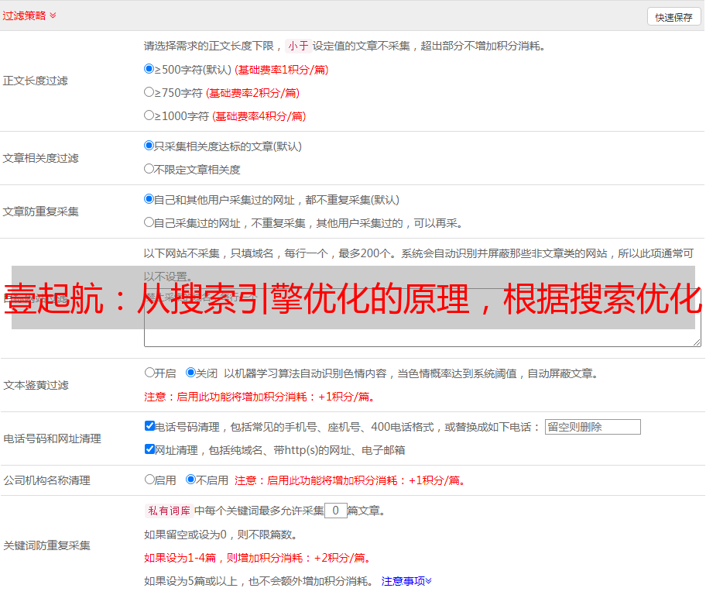Click the 留空则删除 replacement phone field
Screen dimensions: 706x595
tap(592, 427)
